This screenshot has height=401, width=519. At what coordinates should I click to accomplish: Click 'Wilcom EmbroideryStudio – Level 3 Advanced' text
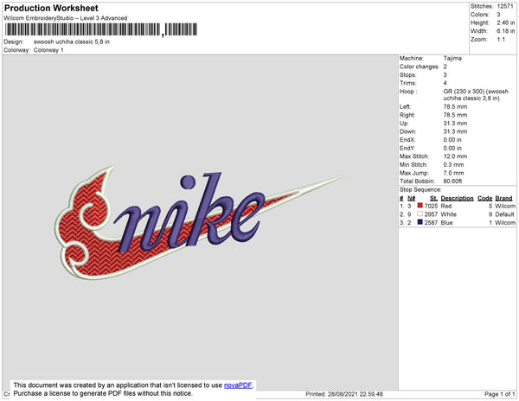tap(66, 18)
